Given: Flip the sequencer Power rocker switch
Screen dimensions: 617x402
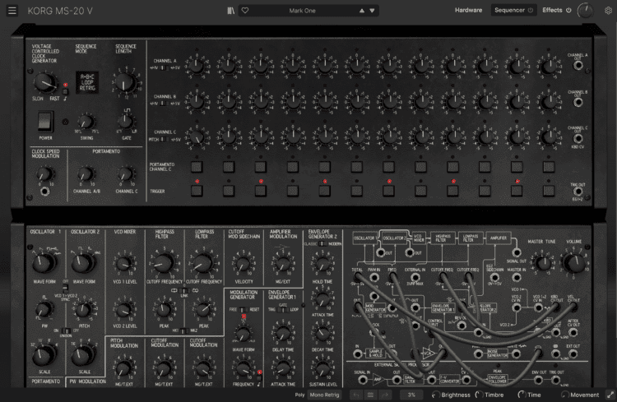Looking at the screenshot, I should tap(45, 122).
